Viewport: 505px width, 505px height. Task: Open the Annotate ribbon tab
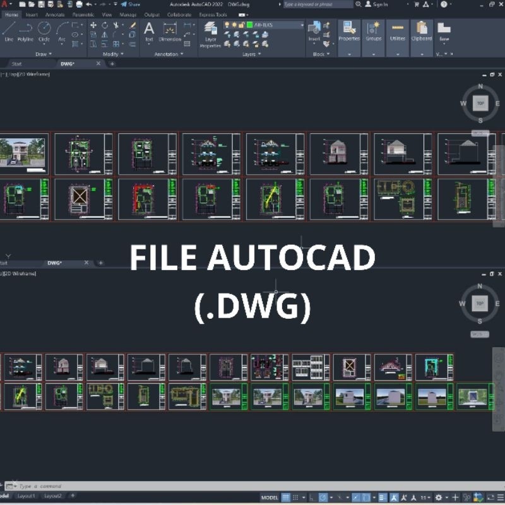coord(55,15)
